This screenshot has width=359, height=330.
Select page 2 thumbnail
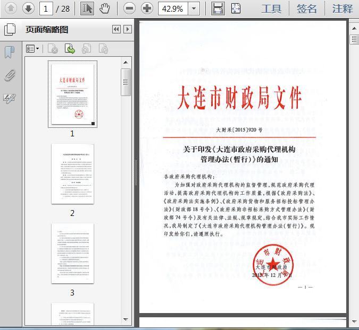(x=72, y=174)
